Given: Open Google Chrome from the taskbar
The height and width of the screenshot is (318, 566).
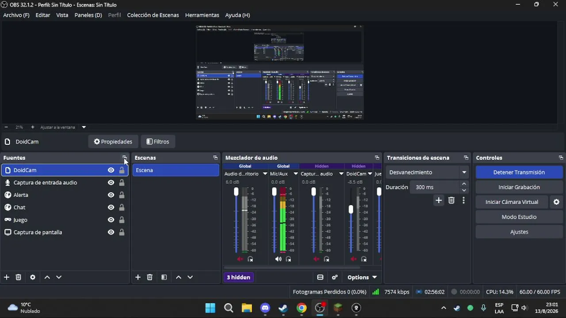Looking at the screenshot, I should tap(302, 308).
